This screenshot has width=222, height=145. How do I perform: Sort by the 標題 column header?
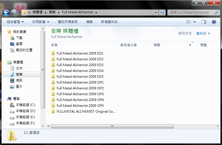coord(203,45)
